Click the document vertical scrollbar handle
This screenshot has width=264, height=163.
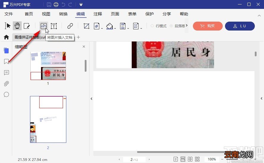256,54
